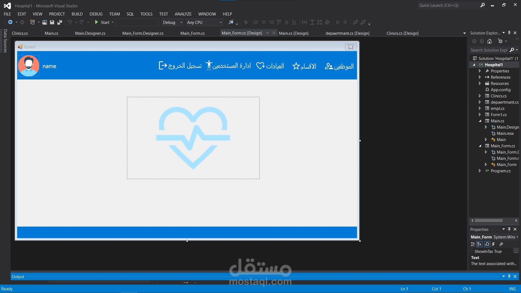Switch to the Clinics.cs [Design] tab
Image resolution: width=521 pixels, height=293 pixels.
click(x=402, y=33)
